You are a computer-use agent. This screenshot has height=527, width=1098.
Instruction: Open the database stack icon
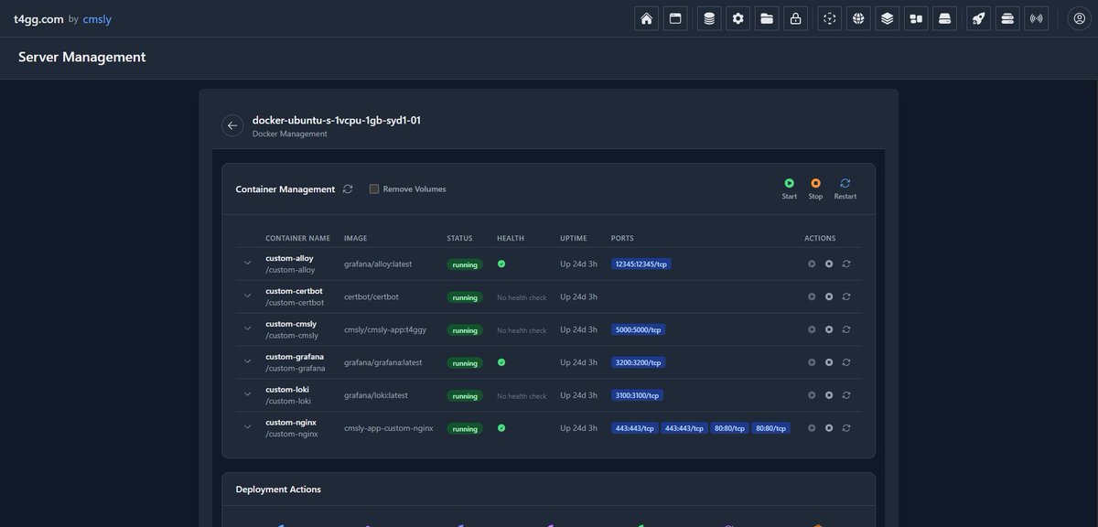pos(709,18)
